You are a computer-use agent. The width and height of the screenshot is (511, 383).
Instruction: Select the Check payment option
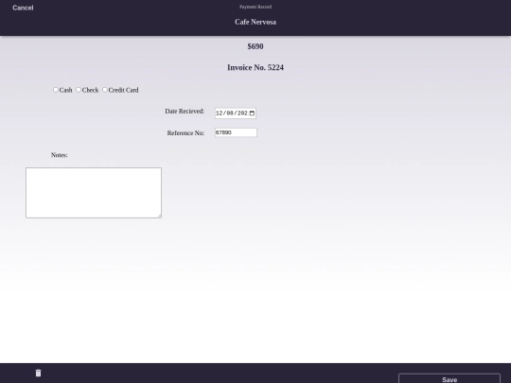(79, 90)
